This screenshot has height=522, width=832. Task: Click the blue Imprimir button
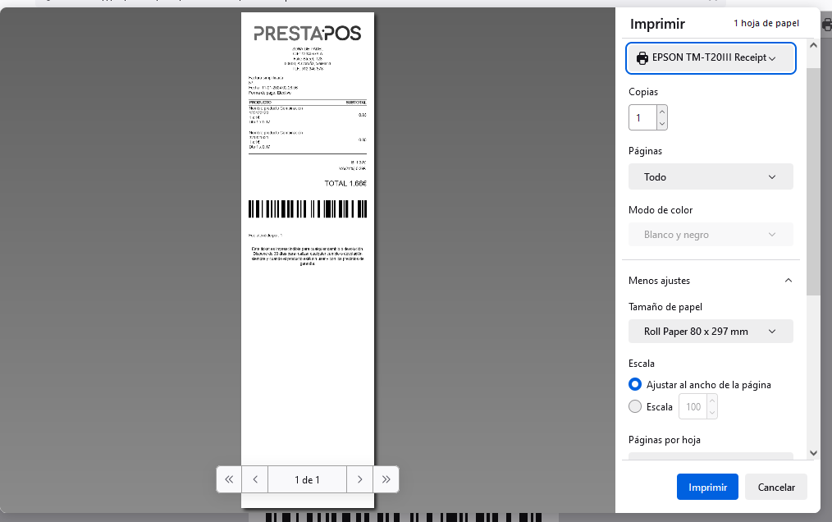[707, 487]
